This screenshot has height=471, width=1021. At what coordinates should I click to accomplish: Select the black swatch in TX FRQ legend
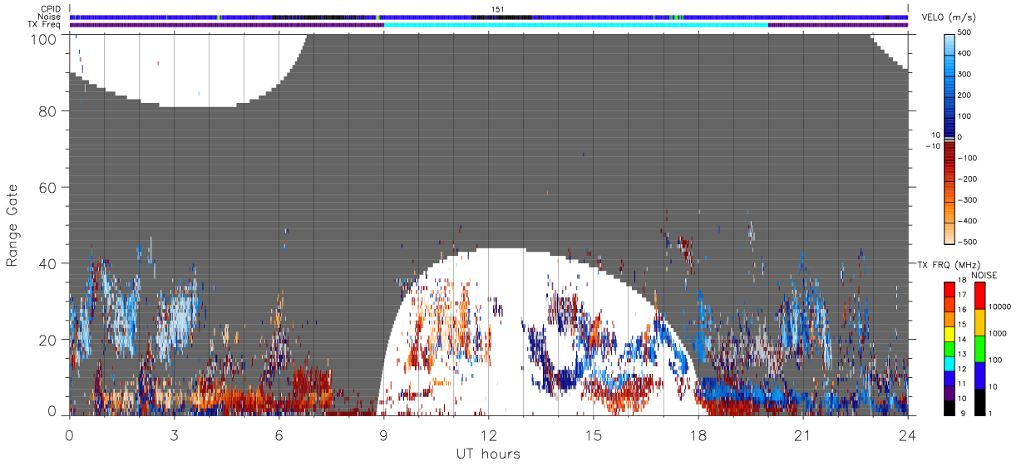(x=949, y=408)
